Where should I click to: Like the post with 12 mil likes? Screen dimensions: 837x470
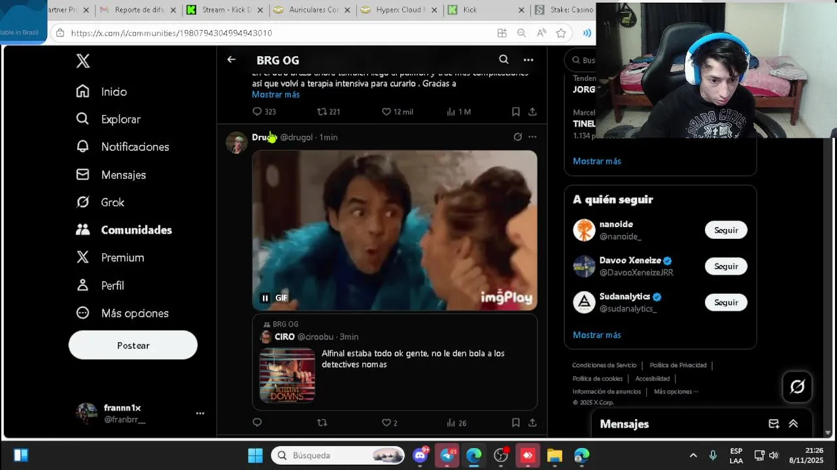coord(386,112)
